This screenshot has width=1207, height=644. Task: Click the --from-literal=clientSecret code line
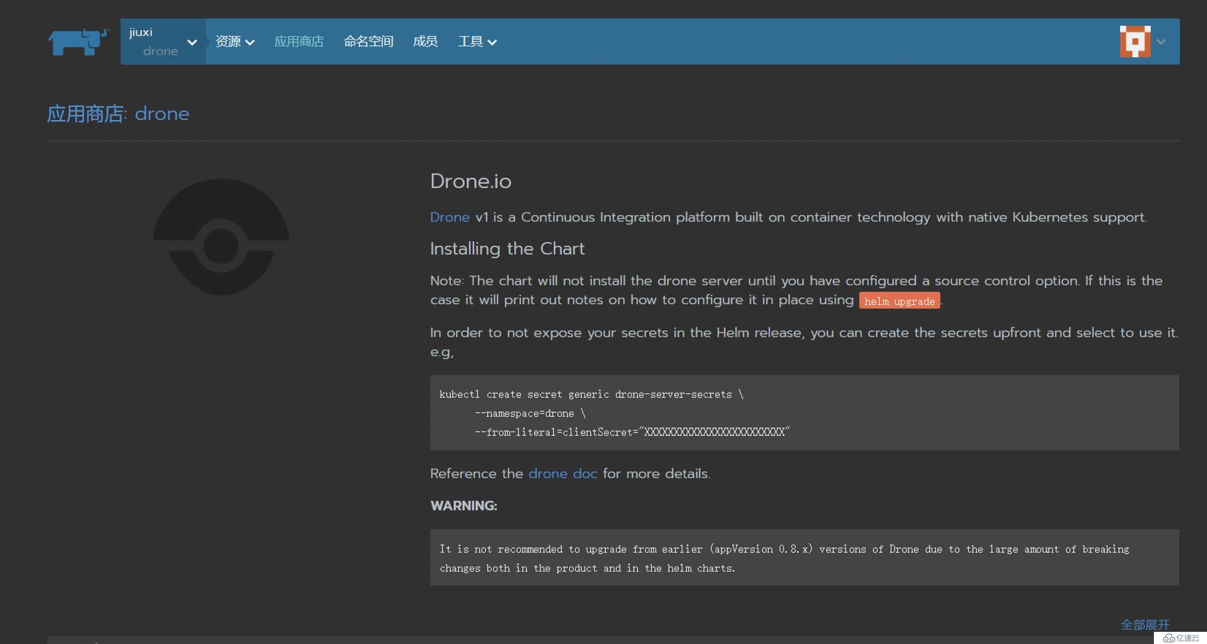pyautogui.click(x=632, y=432)
